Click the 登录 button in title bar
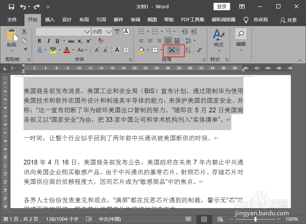The height and width of the screenshot is (224, 306). click(x=221, y=6)
